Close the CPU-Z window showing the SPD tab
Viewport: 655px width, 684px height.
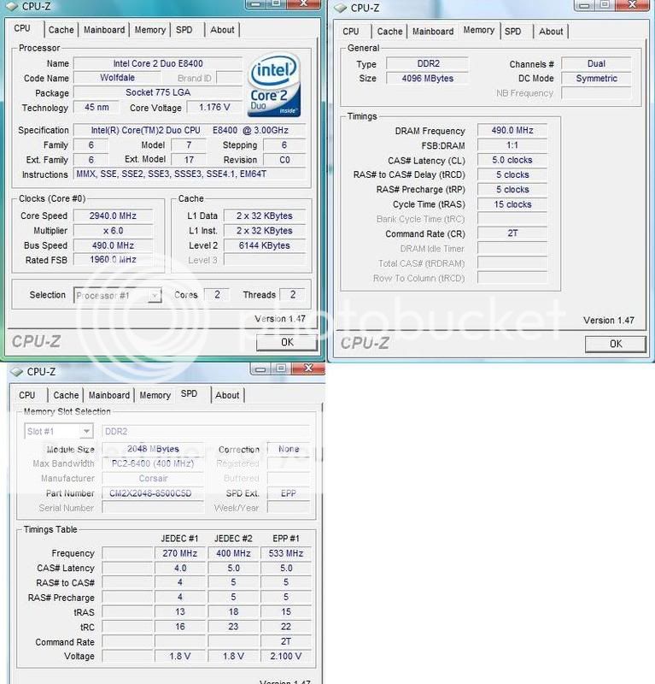coord(307,369)
